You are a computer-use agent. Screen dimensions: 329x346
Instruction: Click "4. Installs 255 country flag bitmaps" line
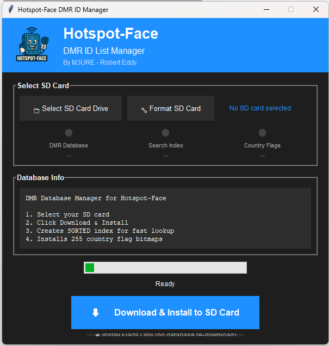pos(94,239)
